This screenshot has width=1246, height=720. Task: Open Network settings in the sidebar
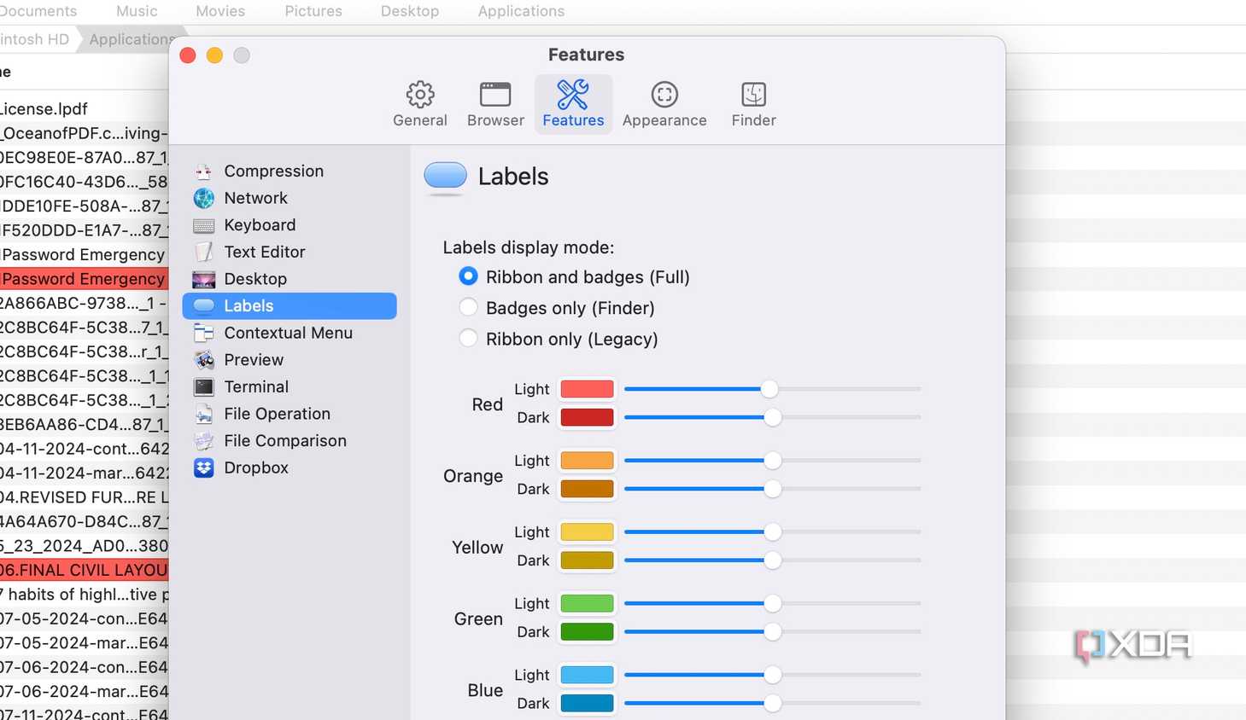coord(290,198)
